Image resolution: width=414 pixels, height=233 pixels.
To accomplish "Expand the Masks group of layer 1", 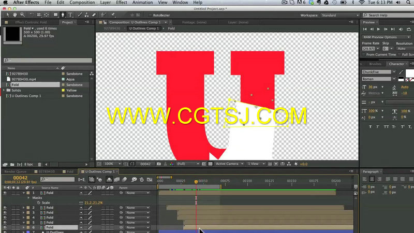I will [x=29, y=198].
